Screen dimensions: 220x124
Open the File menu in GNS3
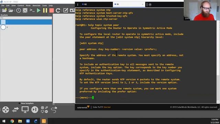(3, 6)
